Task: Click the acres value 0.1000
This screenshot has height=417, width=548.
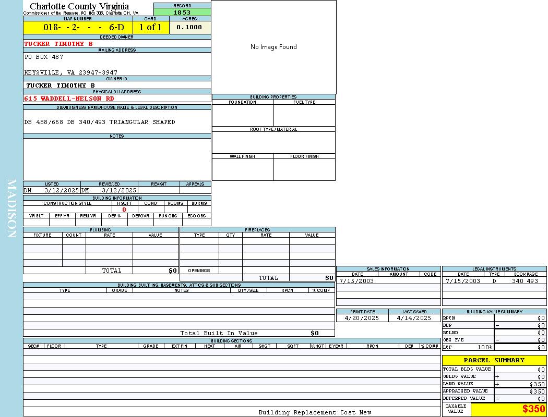Action: (x=189, y=27)
